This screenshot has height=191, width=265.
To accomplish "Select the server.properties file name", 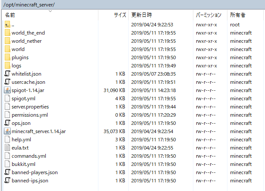I will 30,107.
